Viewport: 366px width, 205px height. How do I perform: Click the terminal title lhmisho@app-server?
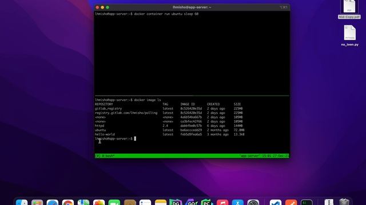(192, 7)
